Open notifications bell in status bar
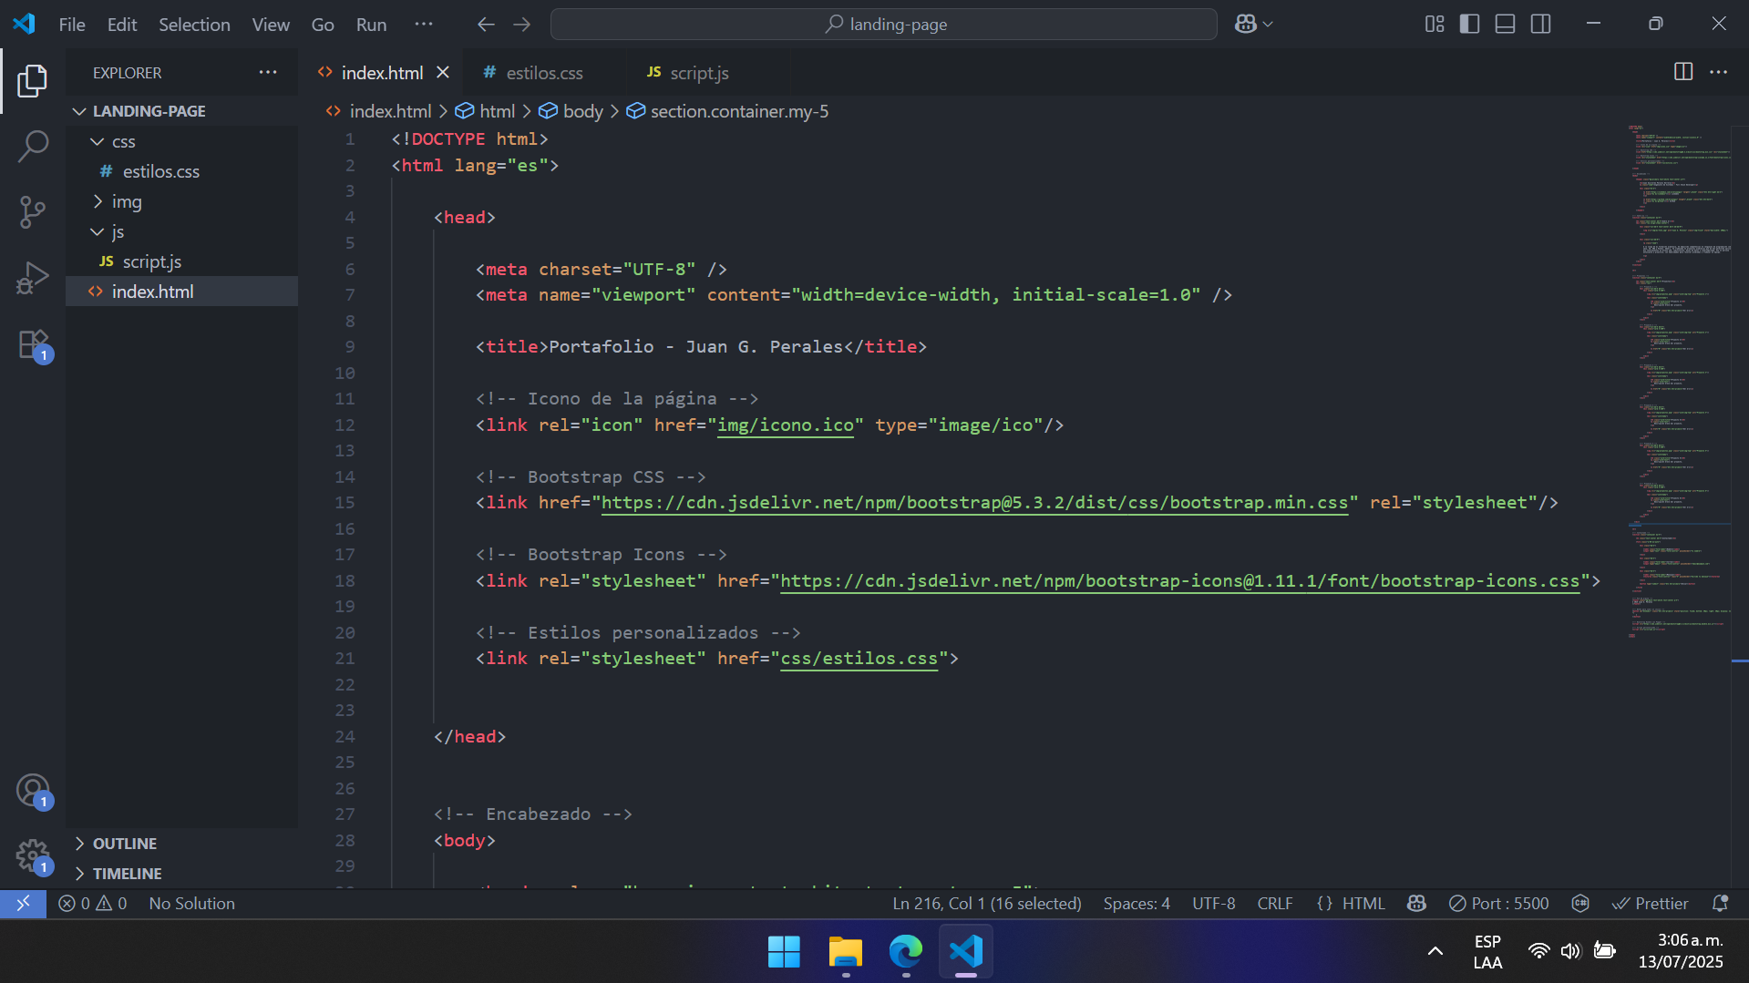Image resolution: width=1749 pixels, height=983 pixels. [1720, 904]
